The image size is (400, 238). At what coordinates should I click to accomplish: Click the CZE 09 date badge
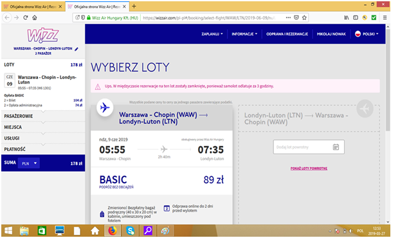pyautogui.click(x=10, y=80)
